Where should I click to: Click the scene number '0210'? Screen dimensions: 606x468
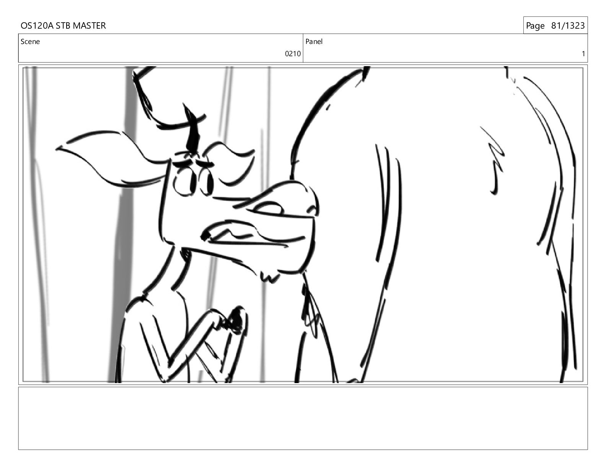[x=293, y=54]
